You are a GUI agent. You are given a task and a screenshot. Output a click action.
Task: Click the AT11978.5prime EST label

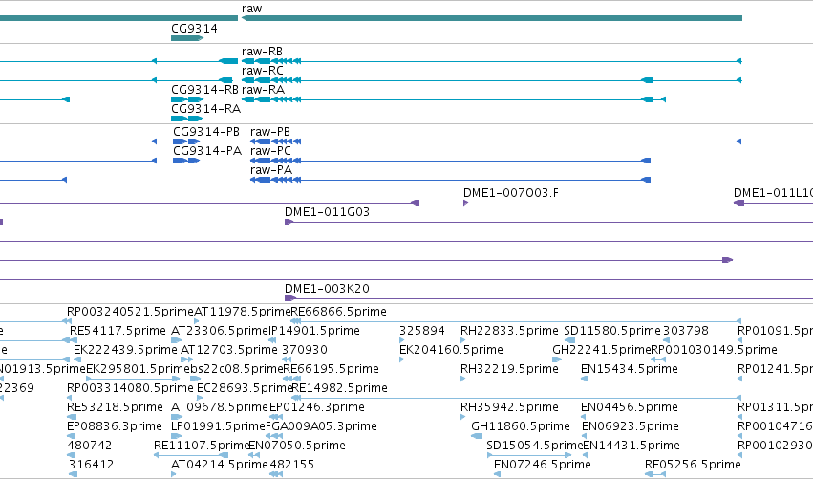[242, 312]
